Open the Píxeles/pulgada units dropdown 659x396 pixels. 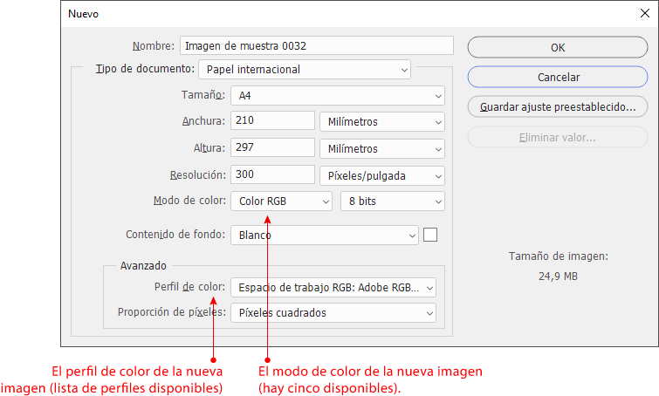point(381,175)
